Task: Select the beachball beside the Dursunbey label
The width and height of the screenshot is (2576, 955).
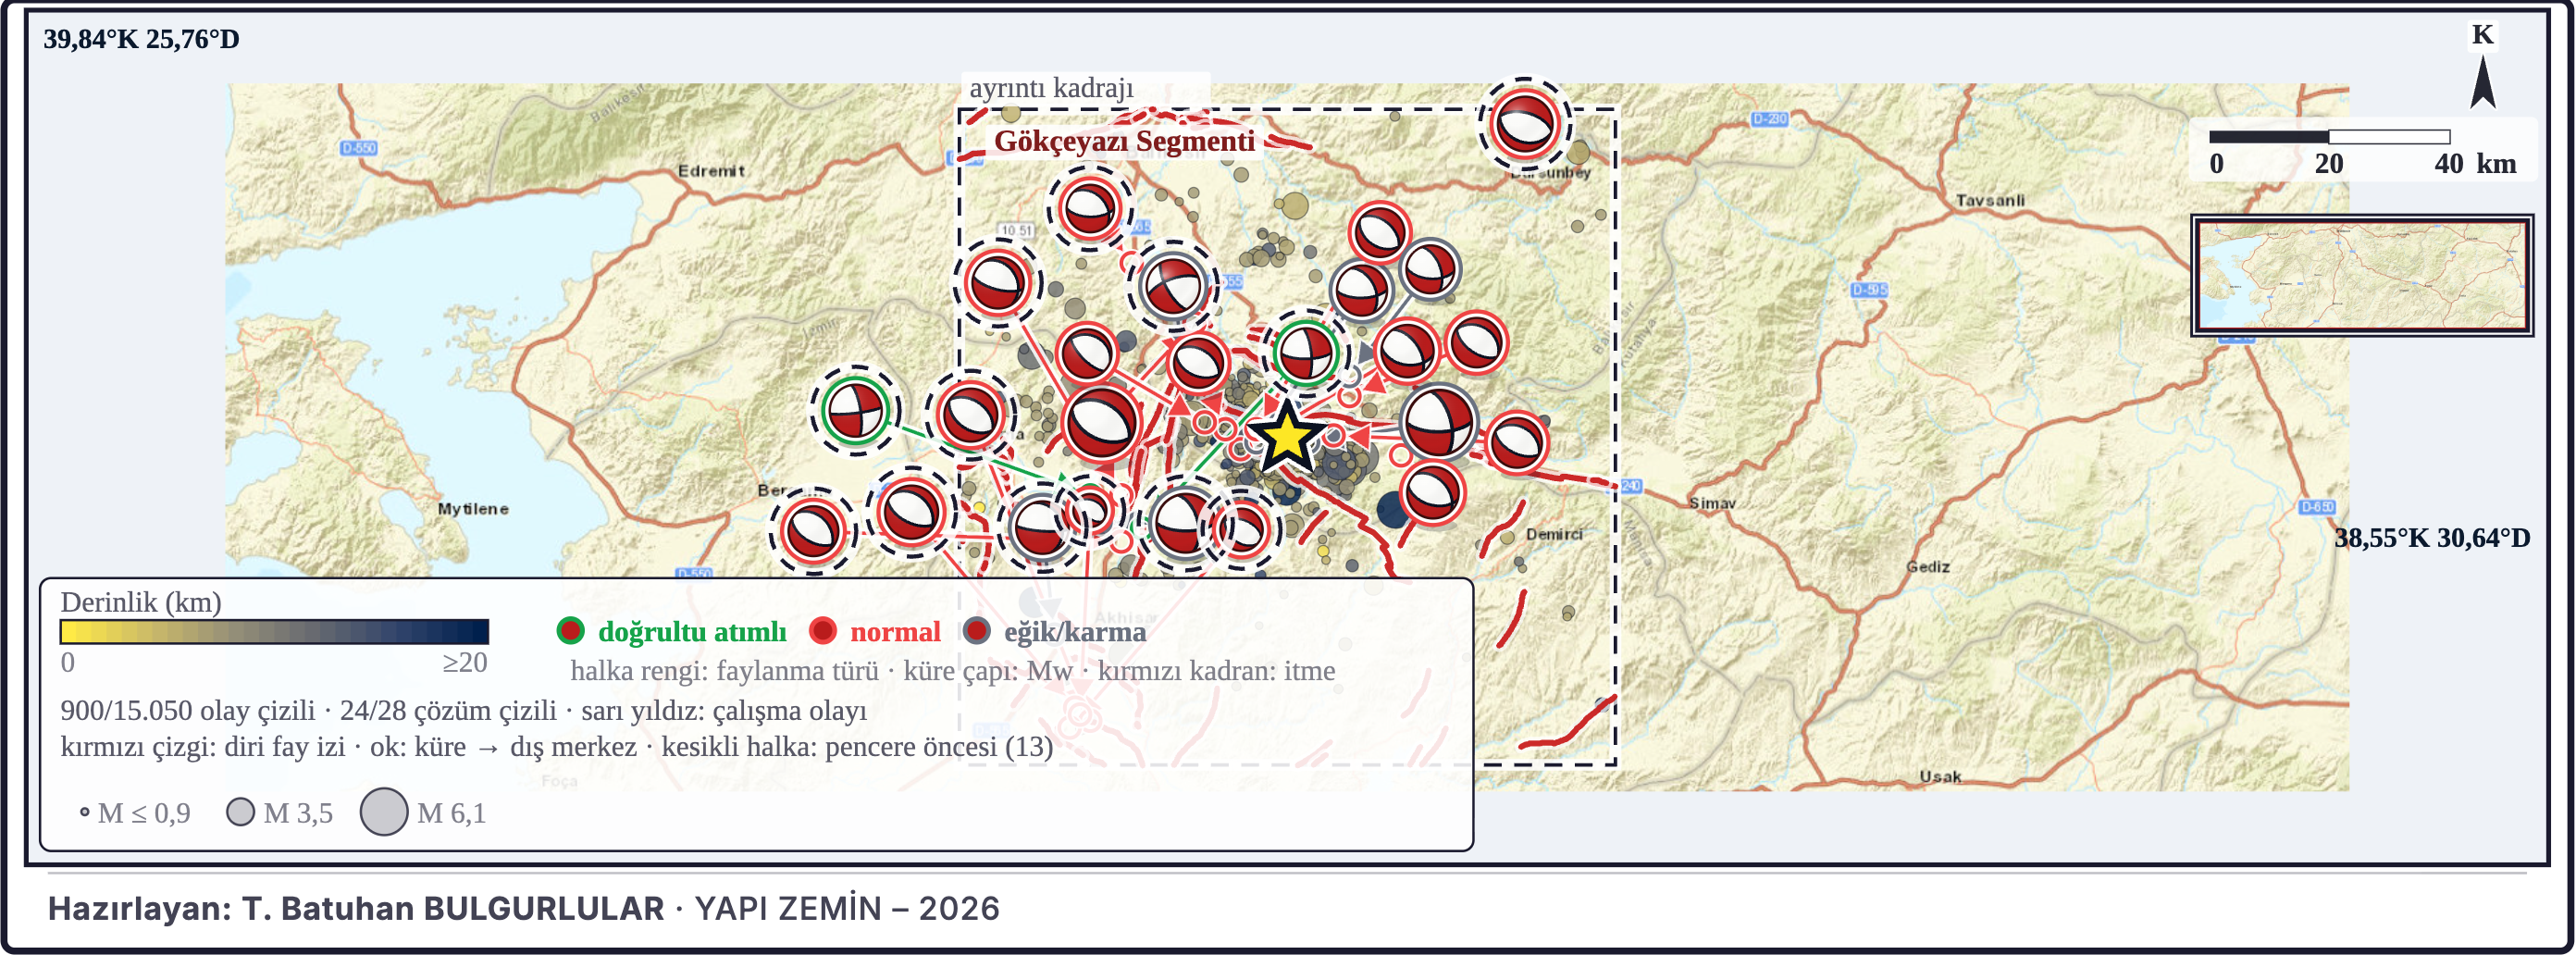Action: coord(1524,125)
